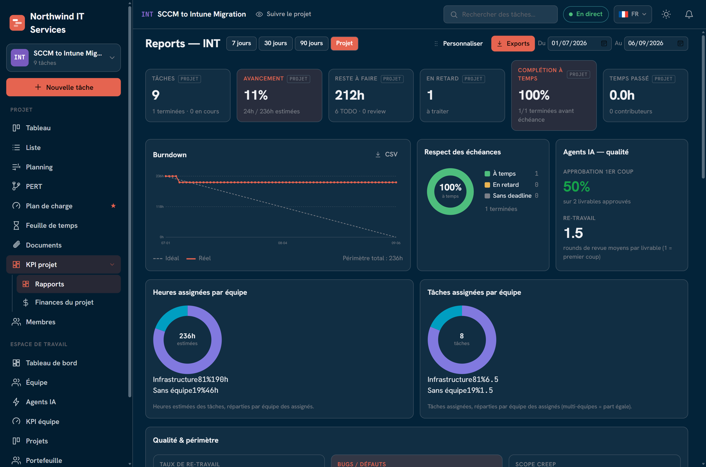This screenshot has width=706, height=467.
Task: Select the Rapports submenu item
Action: (x=69, y=284)
